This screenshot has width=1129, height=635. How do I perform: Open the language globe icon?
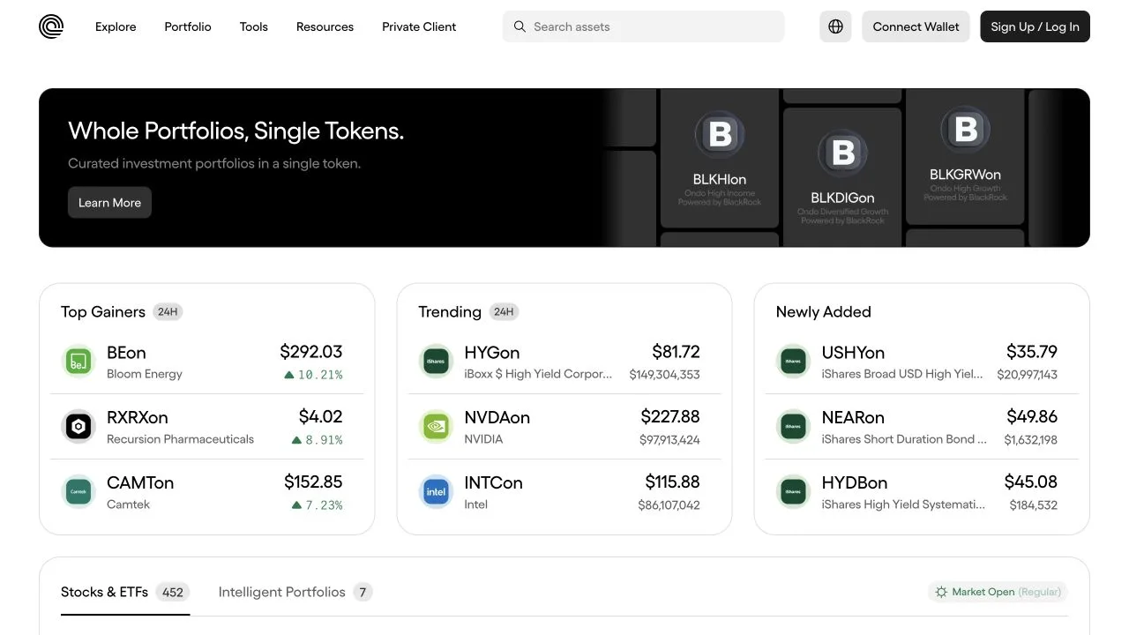[x=835, y=26]
